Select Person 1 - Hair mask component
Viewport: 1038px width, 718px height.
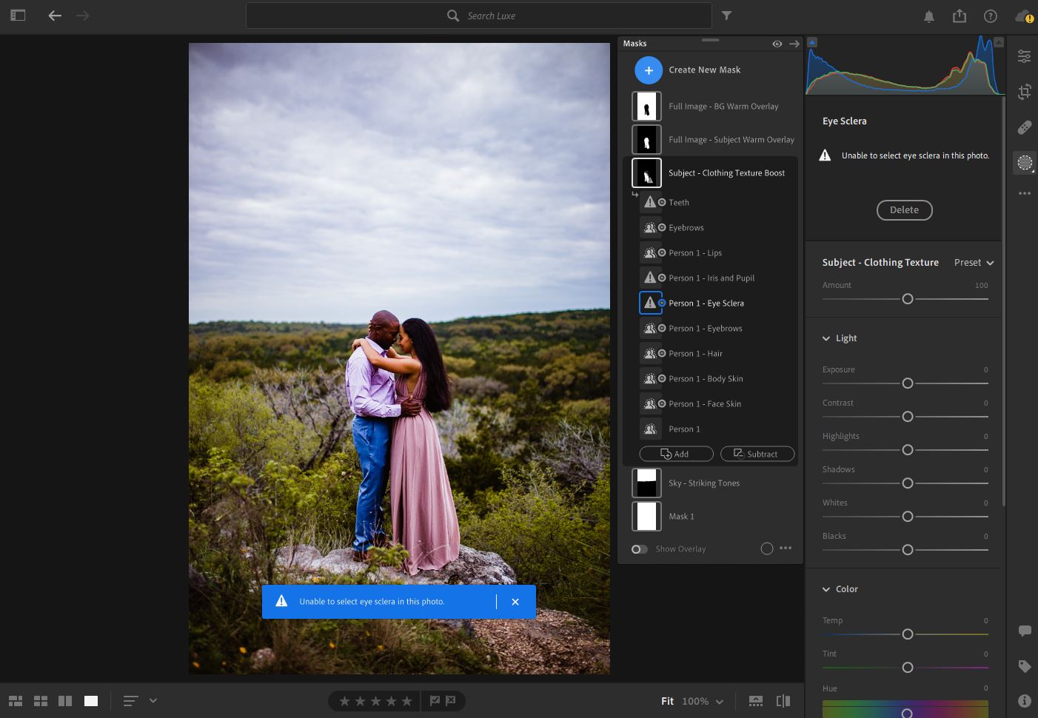tap(695, 354)
